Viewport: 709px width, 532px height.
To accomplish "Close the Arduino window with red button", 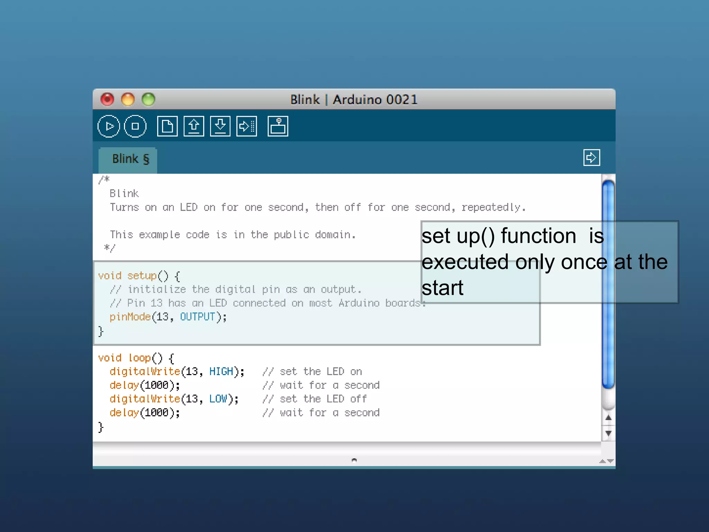I will click(107, 99).
